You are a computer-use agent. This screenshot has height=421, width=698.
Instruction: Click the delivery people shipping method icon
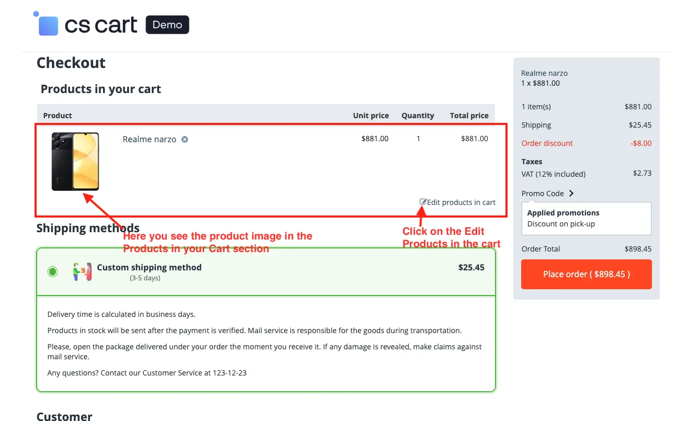[82, 272]
